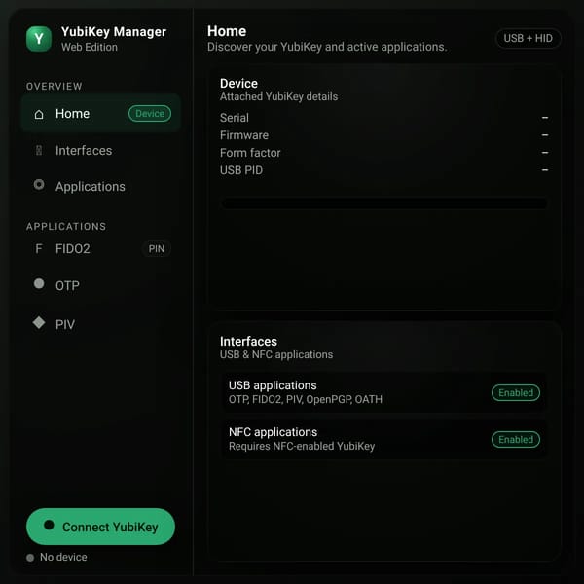Click 'Attached YubiKey details' subtitle
584x584 pixels.
click(x=278, y=96)
